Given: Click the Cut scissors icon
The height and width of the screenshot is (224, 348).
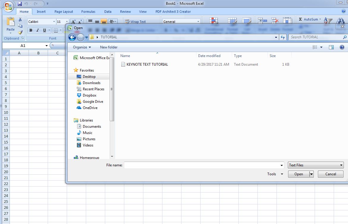Looking at the screenshot, I should tap(20, 20).
